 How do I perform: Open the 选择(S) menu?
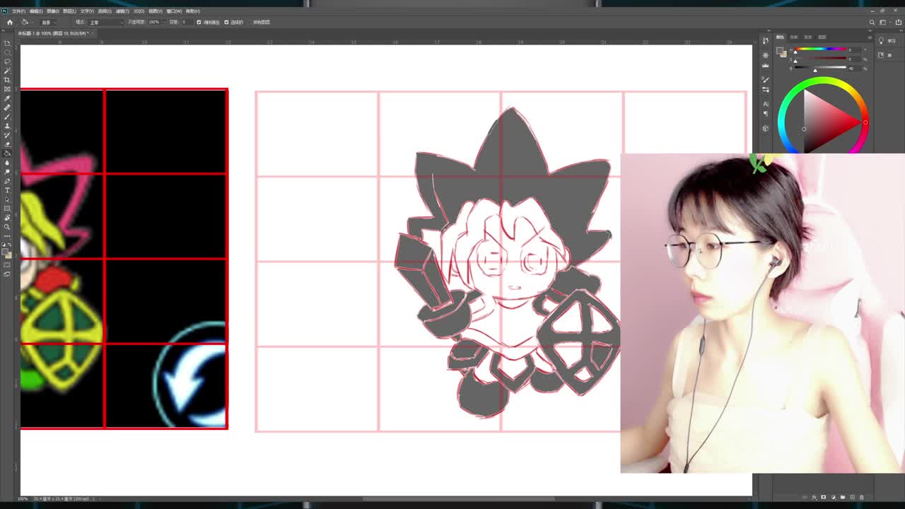[105, 11]
